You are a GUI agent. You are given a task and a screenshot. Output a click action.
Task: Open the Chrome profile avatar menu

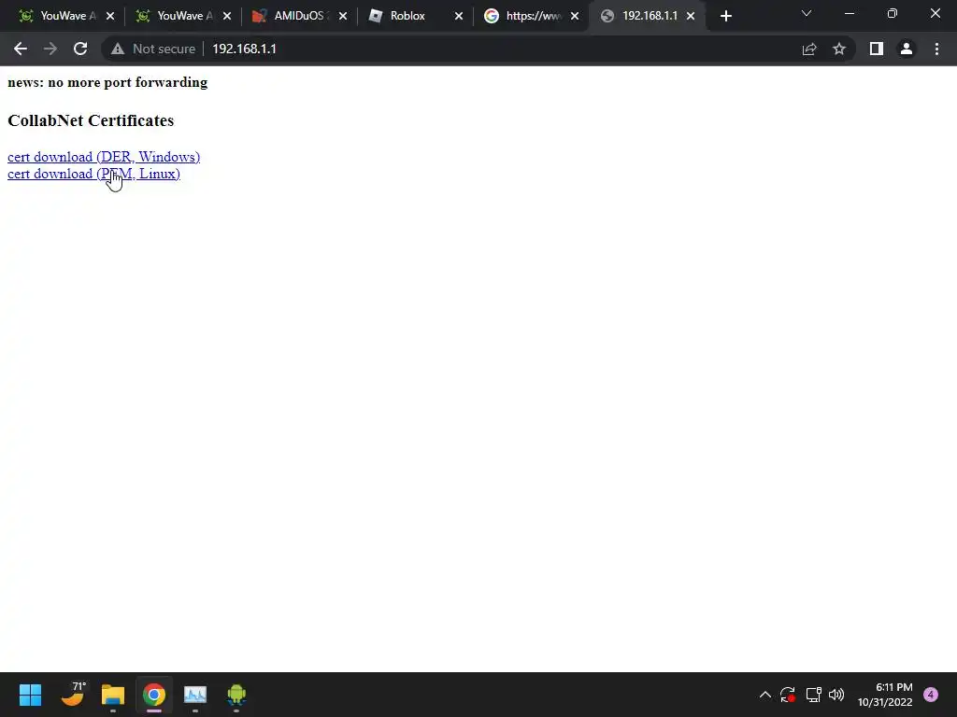pos(907,49)
